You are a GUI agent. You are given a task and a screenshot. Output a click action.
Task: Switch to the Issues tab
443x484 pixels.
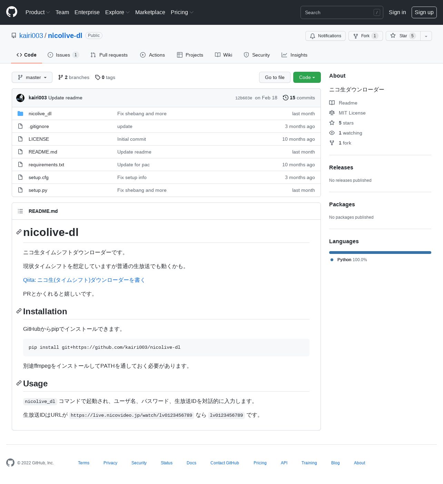pyautogui.click(x=63, y=55)
